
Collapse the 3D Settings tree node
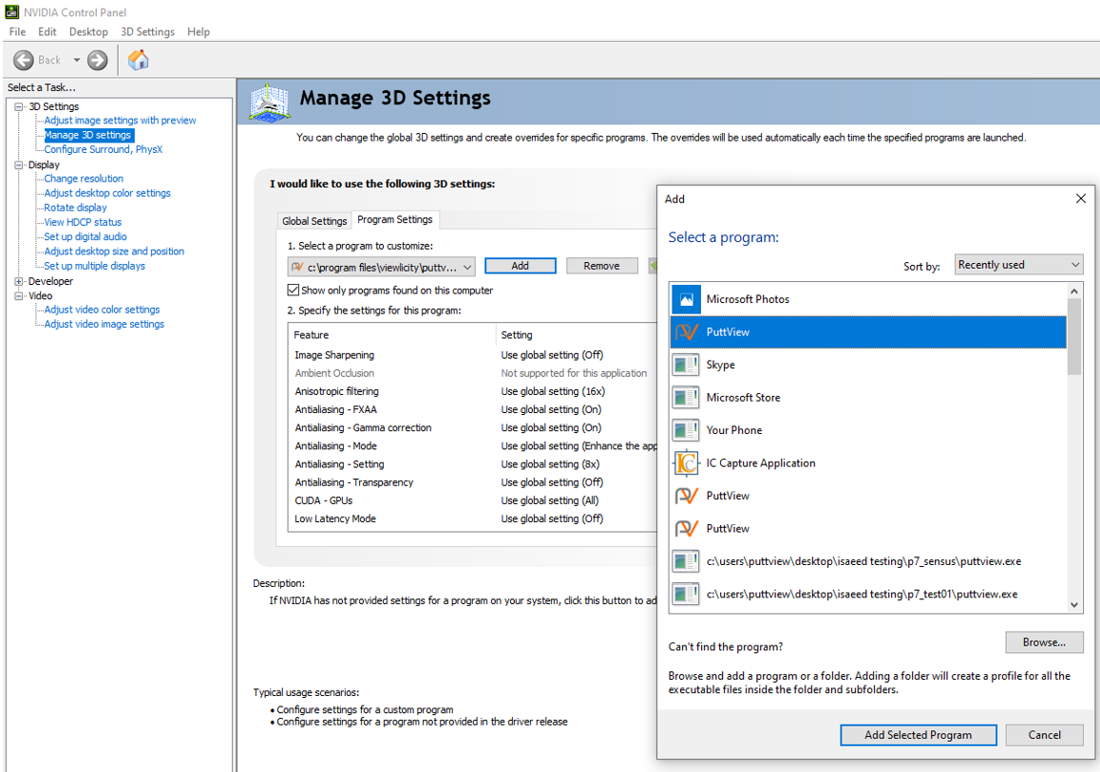[x=18, y=106]
